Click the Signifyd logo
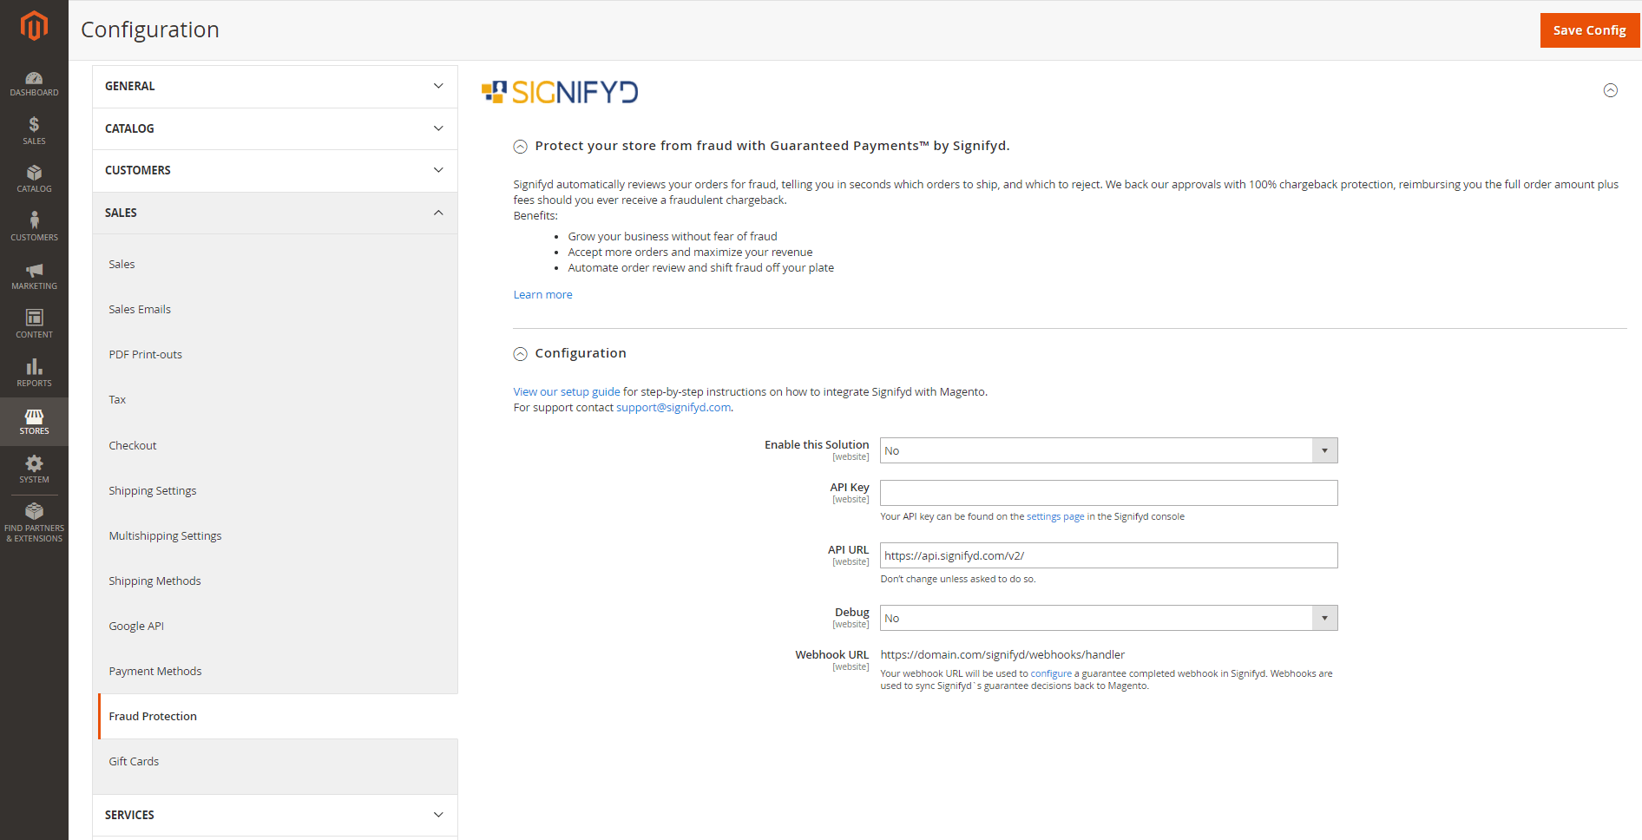Screen dimensions: 1642x840 pos(560,92)
